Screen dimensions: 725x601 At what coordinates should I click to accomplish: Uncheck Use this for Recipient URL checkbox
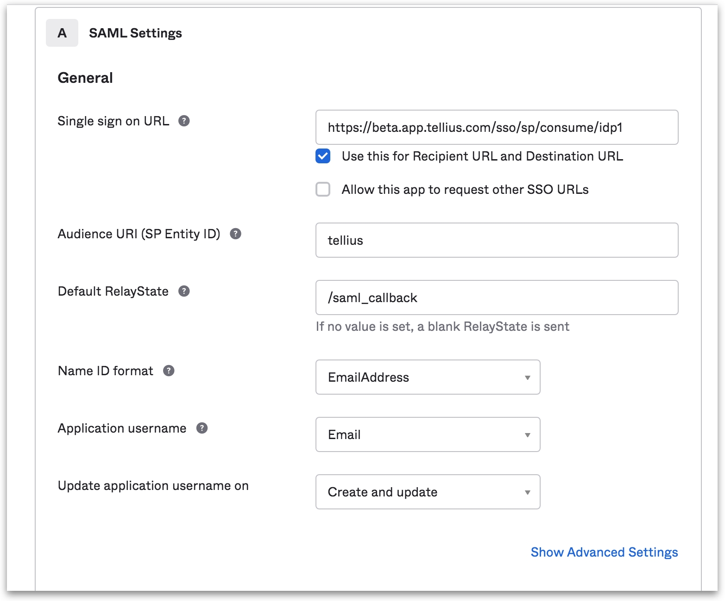click(323, 156)
